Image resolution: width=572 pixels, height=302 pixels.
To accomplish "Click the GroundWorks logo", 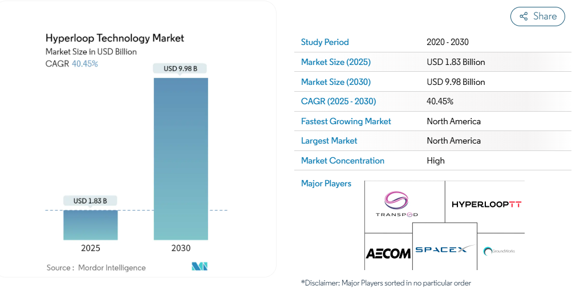I will pos(499,251).
